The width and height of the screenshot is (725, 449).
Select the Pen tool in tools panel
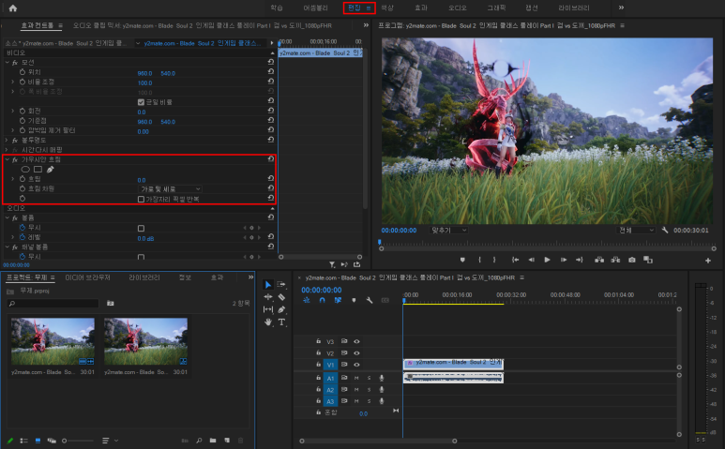(281, 309)
